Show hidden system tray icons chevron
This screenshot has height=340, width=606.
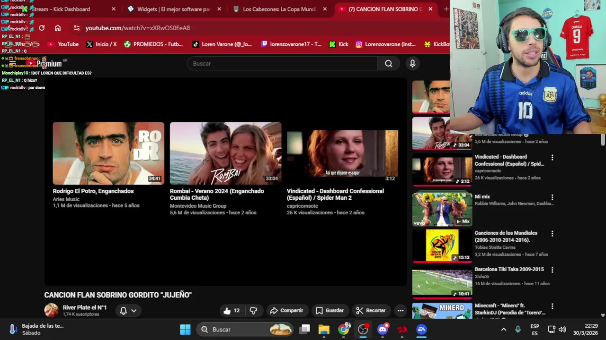coord(504,330)
